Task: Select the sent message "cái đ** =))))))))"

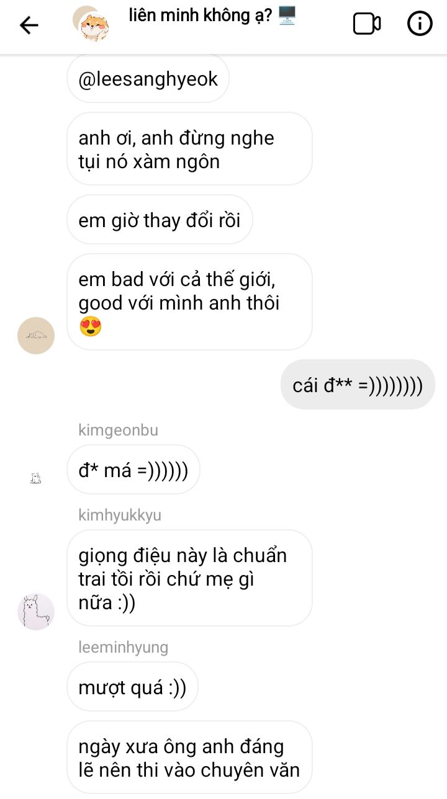Action: tap(358, 385)
